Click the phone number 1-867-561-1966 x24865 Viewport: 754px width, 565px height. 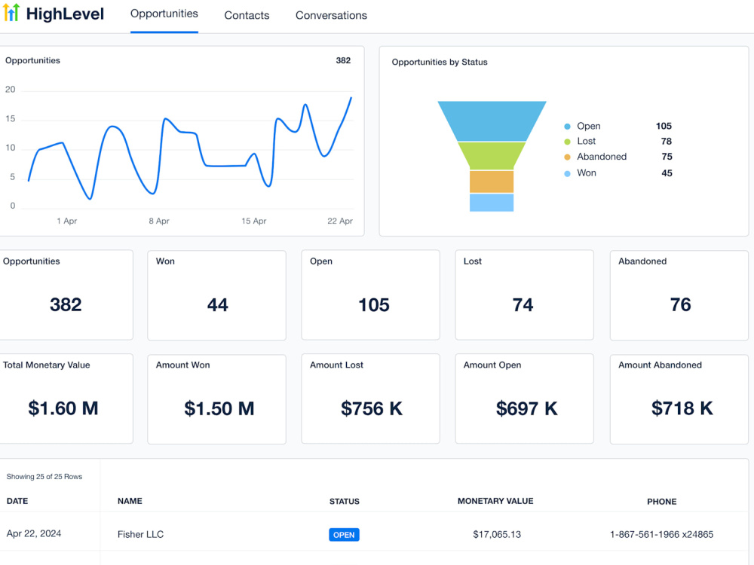click(x=662, y=534)
